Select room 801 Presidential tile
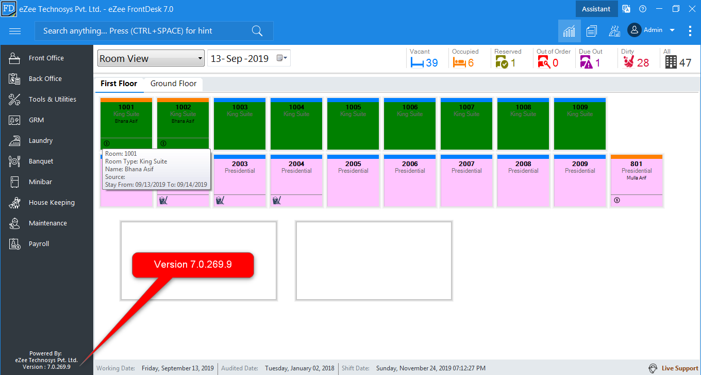The width and height of the screenshot is (701, 375). pyautogui.click(x=637, y=181)
